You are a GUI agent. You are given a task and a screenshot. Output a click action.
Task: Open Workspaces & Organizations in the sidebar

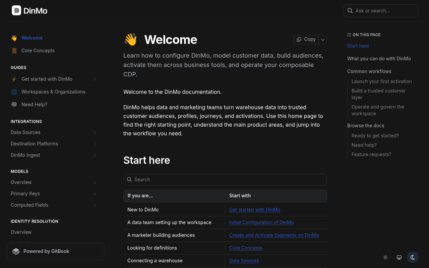tap(53, 92)
